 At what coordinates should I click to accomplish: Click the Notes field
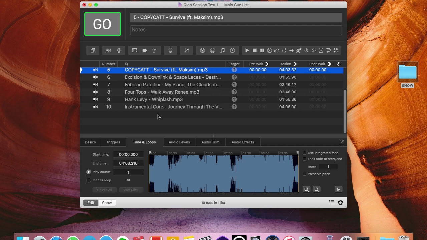236,30
